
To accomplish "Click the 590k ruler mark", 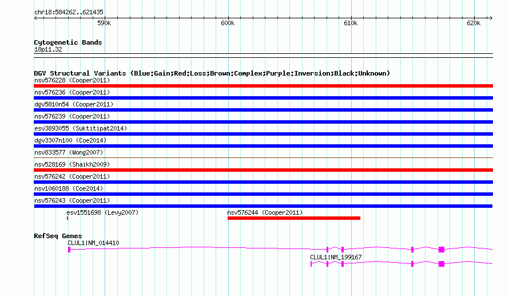I will pyautogui.click(x=104, y=23).
